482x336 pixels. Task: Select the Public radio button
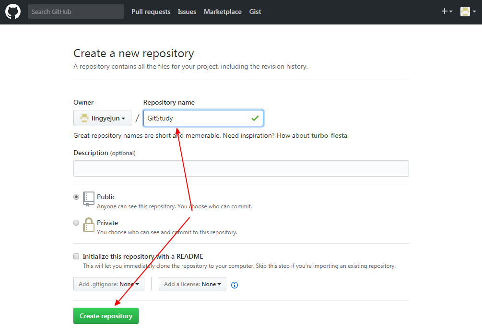[x=76, y=197]
